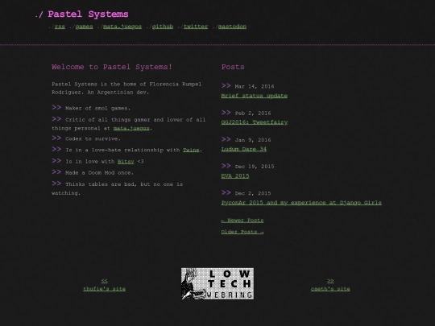Open the EVA 2015 post
The width and height of the screenshot is (435, 326).
[x=235, y=175]
